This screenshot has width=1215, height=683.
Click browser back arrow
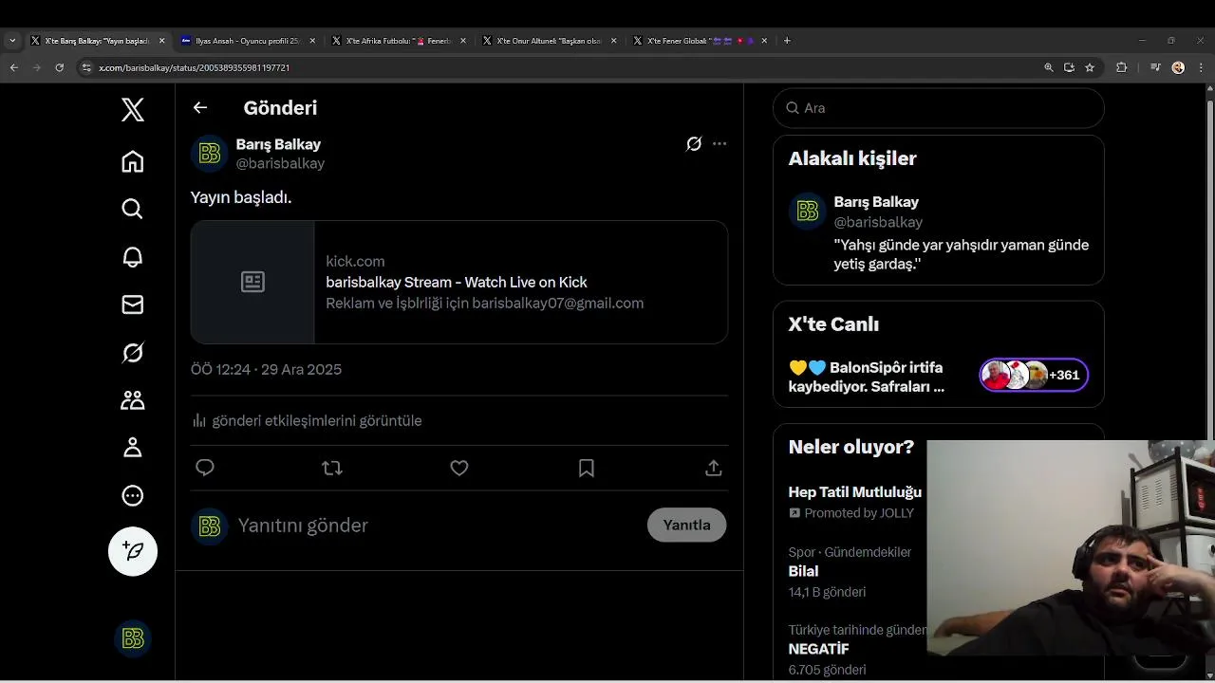[x=13, y=67]
